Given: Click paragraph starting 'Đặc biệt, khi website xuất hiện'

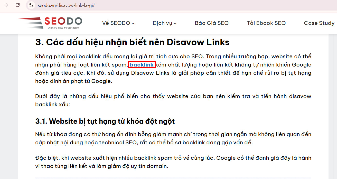Looking at the screenshot, I should tap(173, 162).
